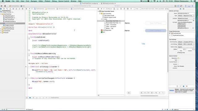
Task: Reveal file path arrow in inspector
Action: tap(193, 28)
